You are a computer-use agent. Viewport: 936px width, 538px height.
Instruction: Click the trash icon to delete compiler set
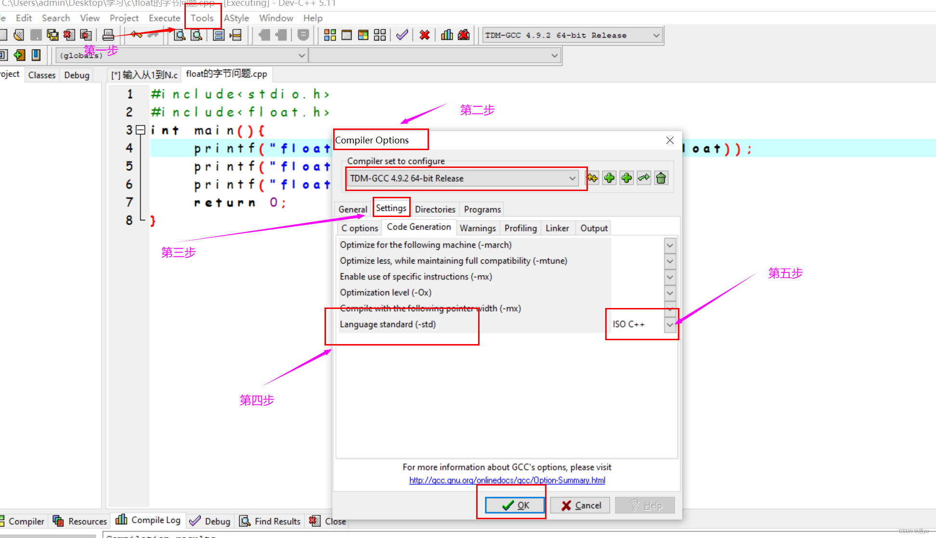(x=661, y=178)
